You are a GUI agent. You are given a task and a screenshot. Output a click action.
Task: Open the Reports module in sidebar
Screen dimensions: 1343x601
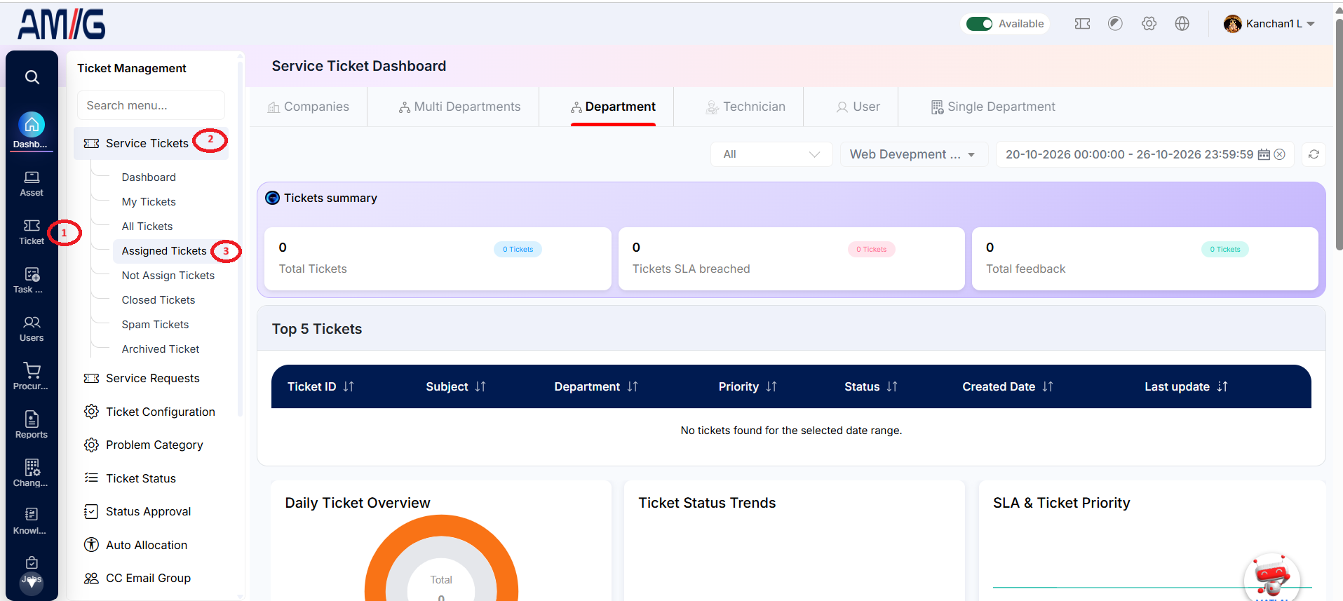32,426
